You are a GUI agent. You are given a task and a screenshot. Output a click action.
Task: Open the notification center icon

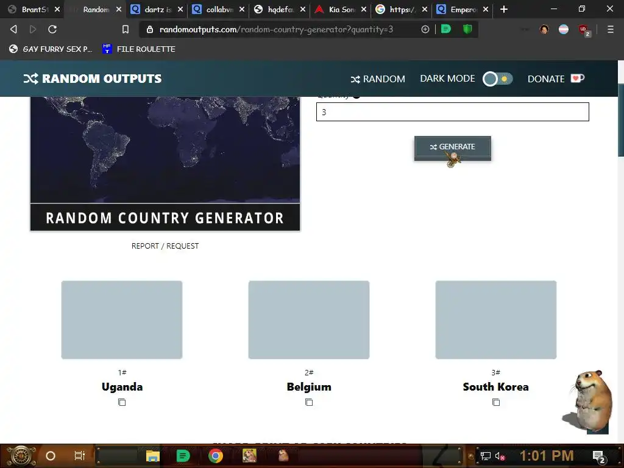599,456
